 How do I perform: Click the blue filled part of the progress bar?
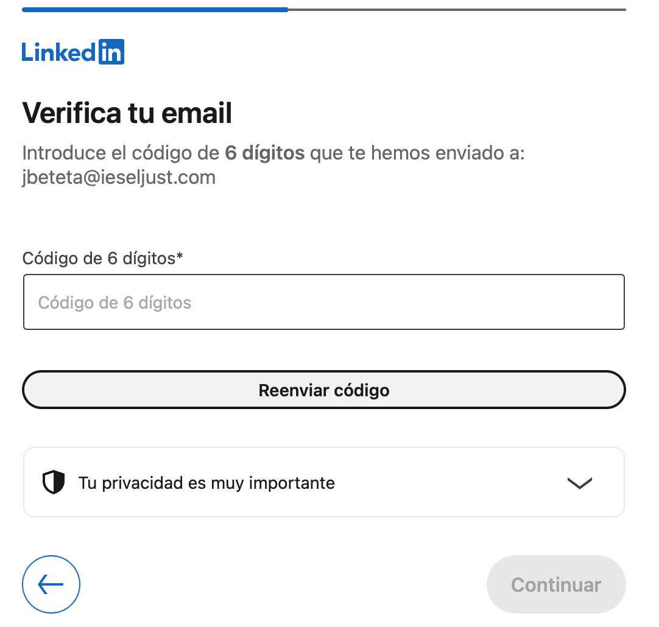[155, 10]
